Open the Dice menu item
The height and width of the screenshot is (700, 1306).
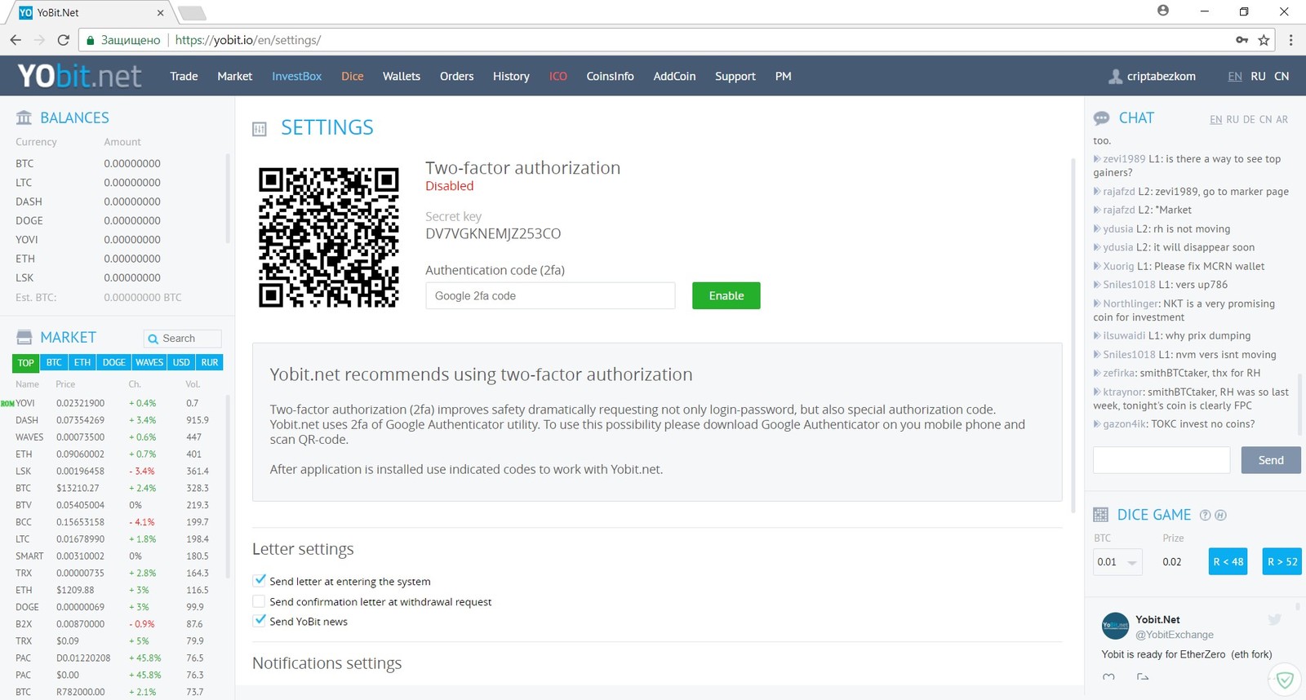point(353,76)
